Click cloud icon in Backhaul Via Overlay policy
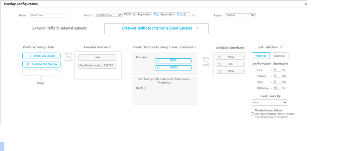 tap(28, 64)
